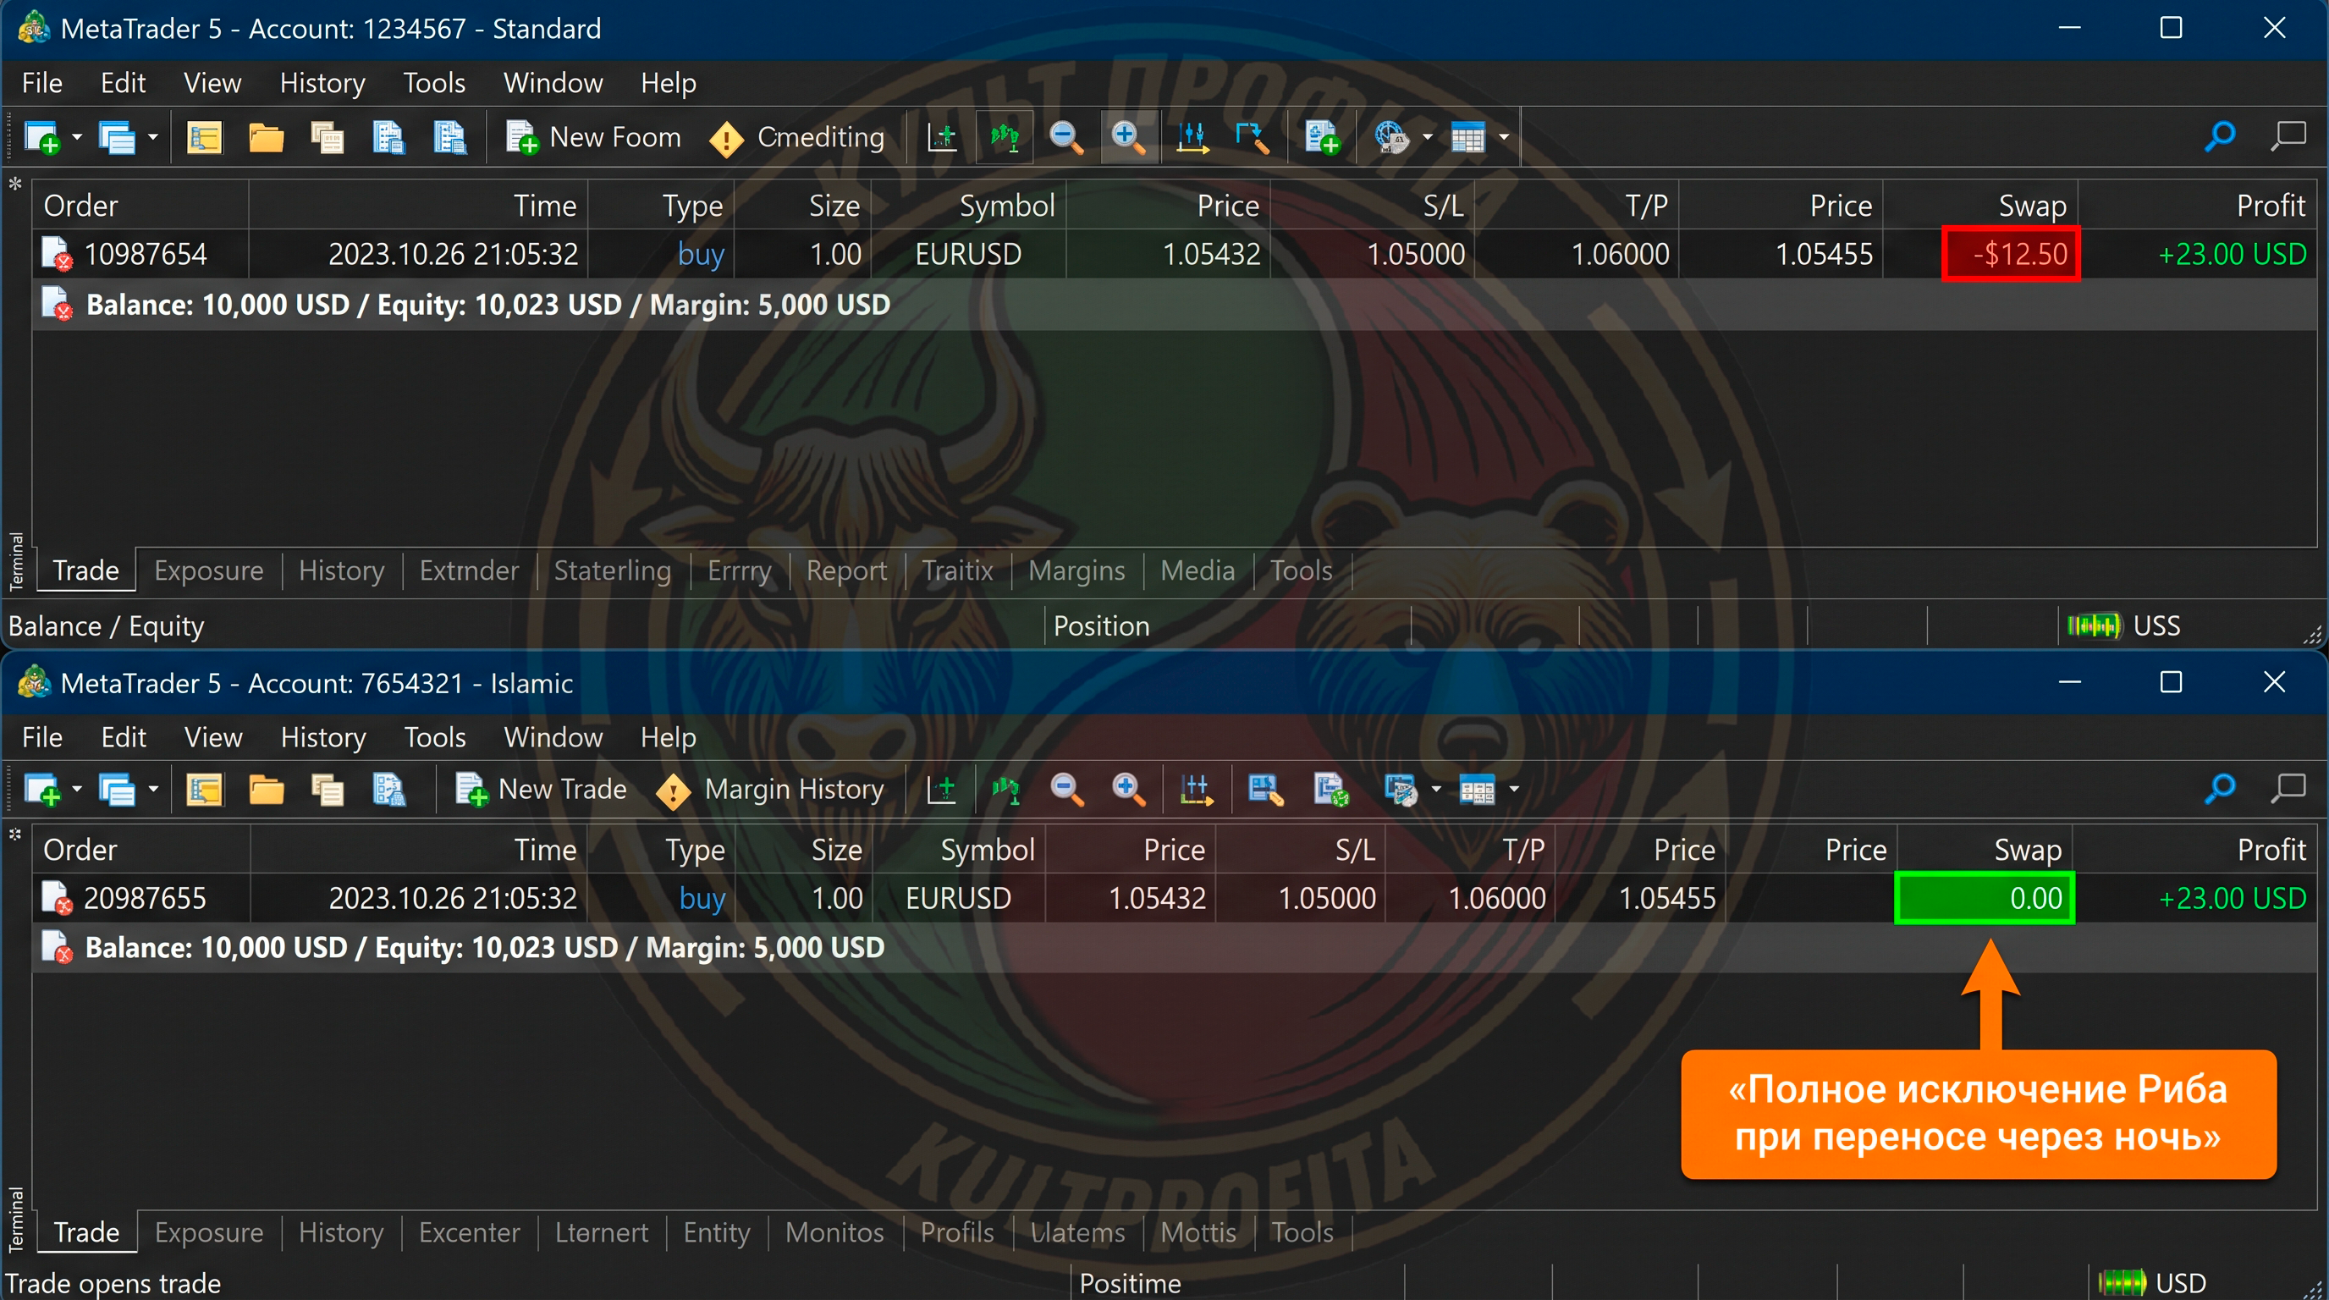Screen dimensions: 2329x1300
Task: Expand profiles dropdown arrow in Islamic window
Action: click(153, 790)
